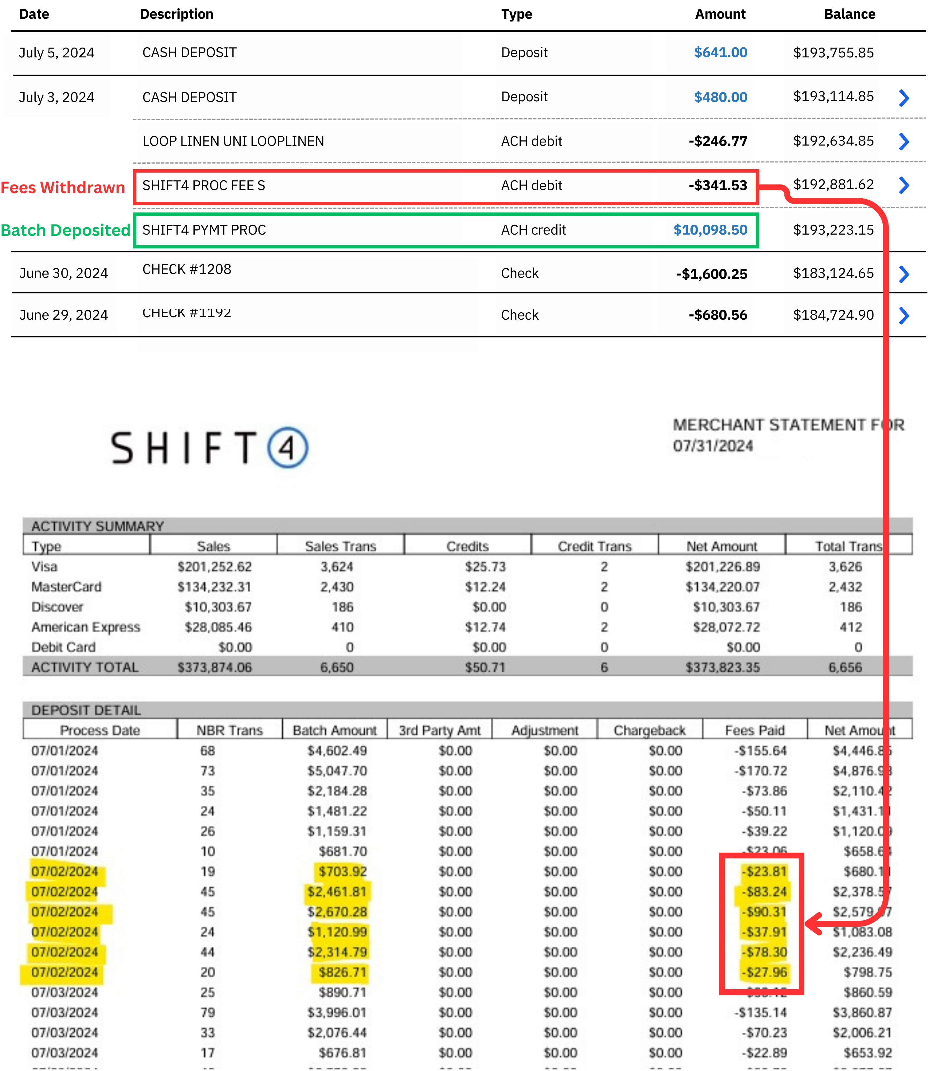Image resolution: width=949 pixels, height=1071 pixels.
Task: Expand the July 3 CASH DEPOSIT row chevron
Action: click(904, 97)
